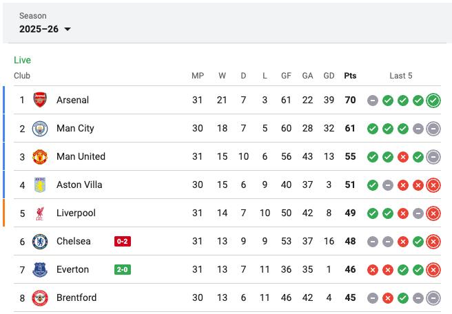
Task: Click the Arsenal club crest
Action: (x=40, y=100)
